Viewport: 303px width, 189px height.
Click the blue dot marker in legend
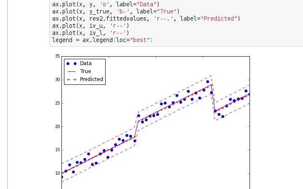click(x=71, y=63)
